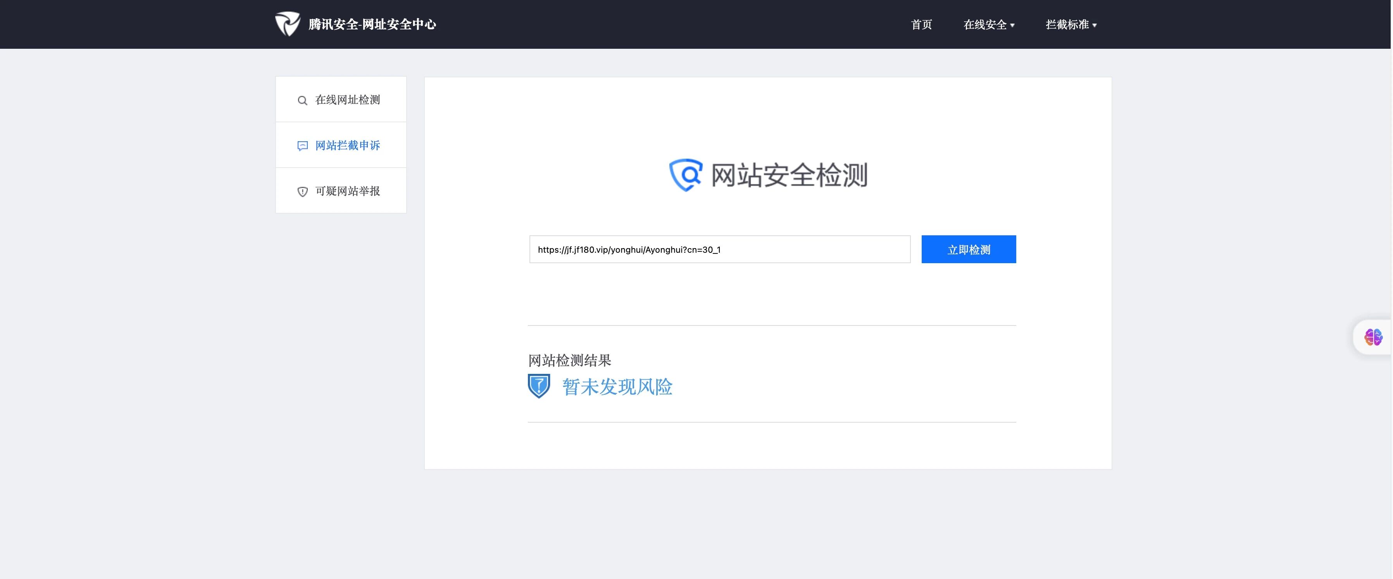Open 网站拦截申诉 sidebar item
Image resolution: width=1393 pixels, height=579 pixels.
click(347, 145)
